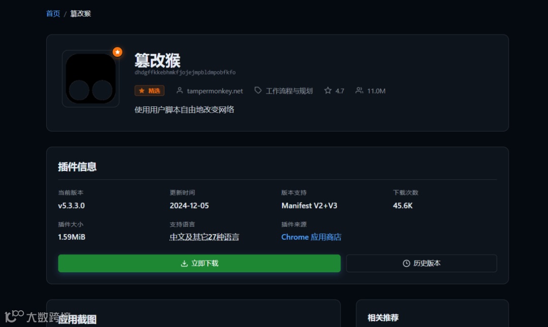Click the version value v5.3.3.0
The width and height of the screenshot is (548, 327).
pyautogui.click(x=72, y=205)
